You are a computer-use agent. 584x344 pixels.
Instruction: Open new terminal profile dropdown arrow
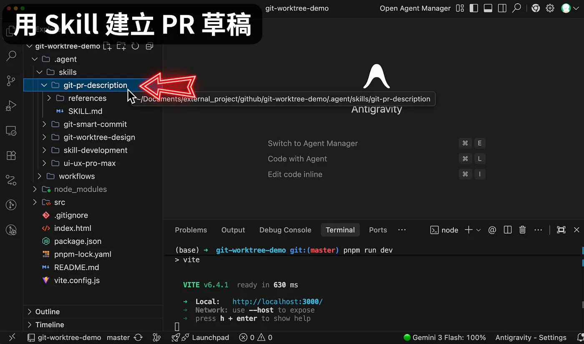[478, 230]
